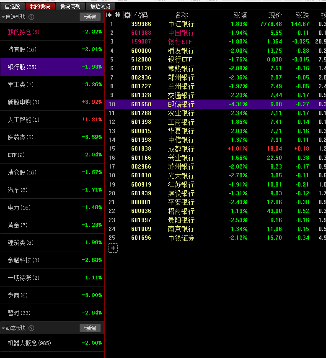Viewport: 326px width, 358px height.
Task: Select the 清仓股(16) block
Action: click(x=52, y=172)
